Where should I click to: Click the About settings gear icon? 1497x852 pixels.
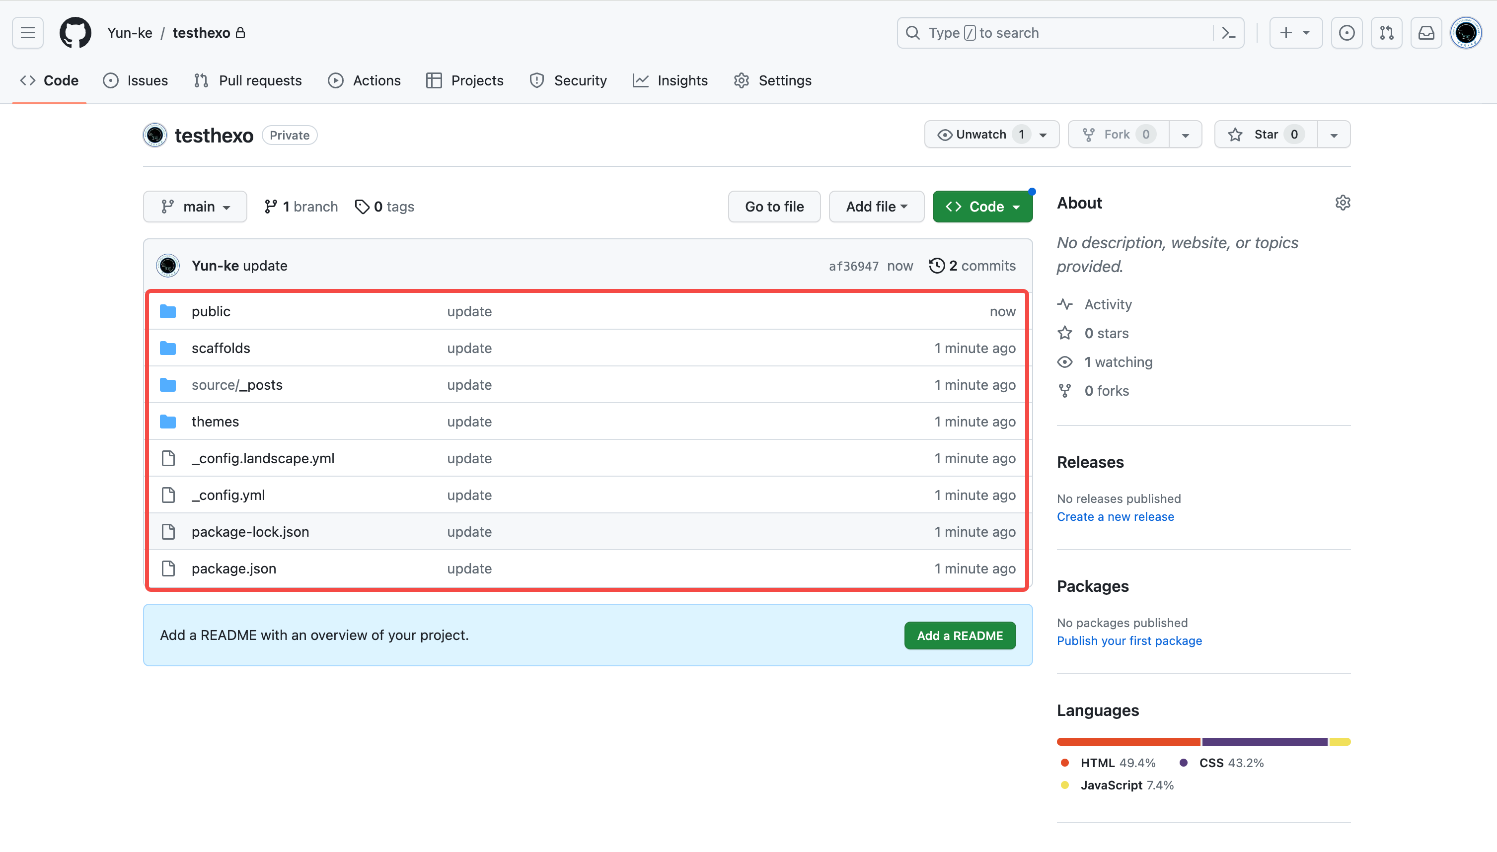coord(1343,203)
